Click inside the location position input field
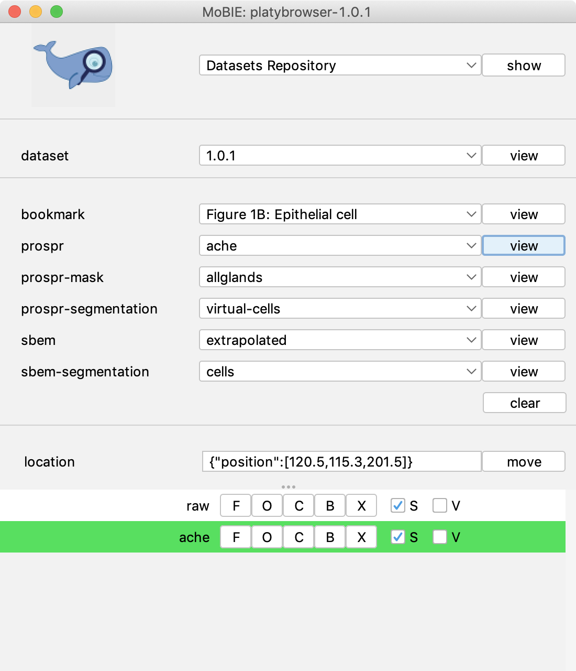Viewport: 576px width, 671px height. (340, 461)
